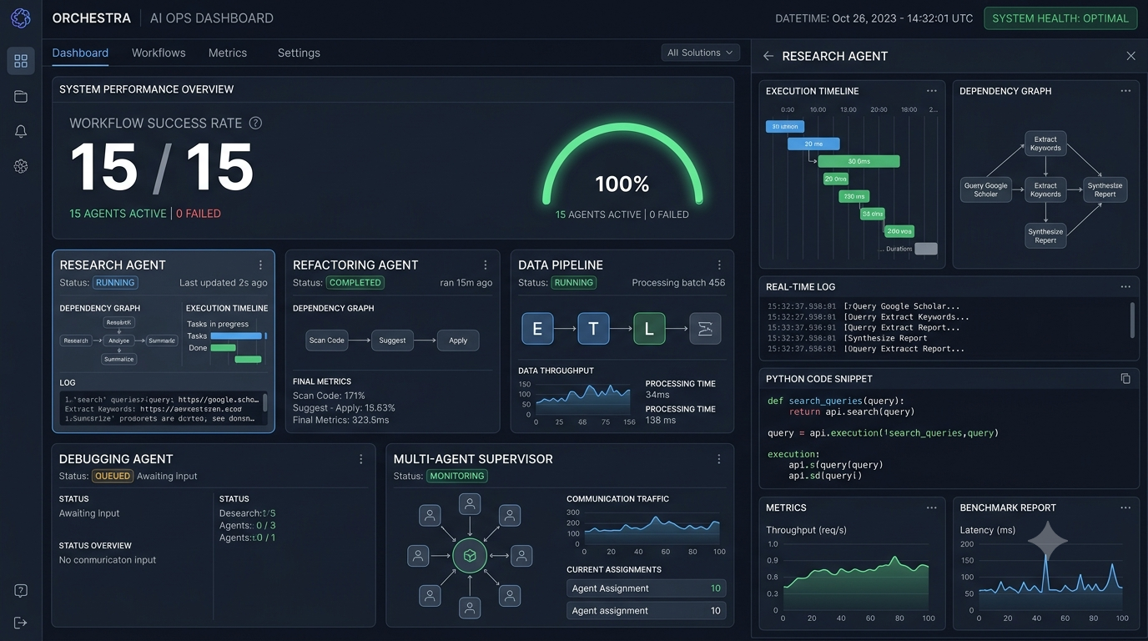The image size is (1148, 641).
Task: Open Benchmark Report panel options
Action: [x=1125, y=507]
